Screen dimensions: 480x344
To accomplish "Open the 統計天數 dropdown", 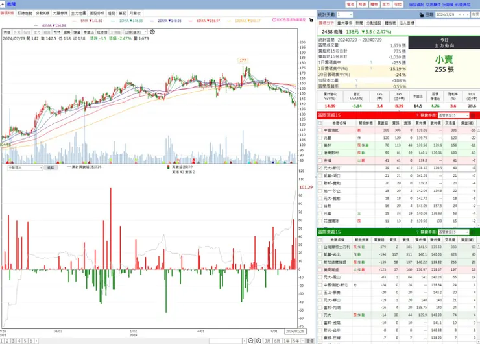I will pos(344,14).
